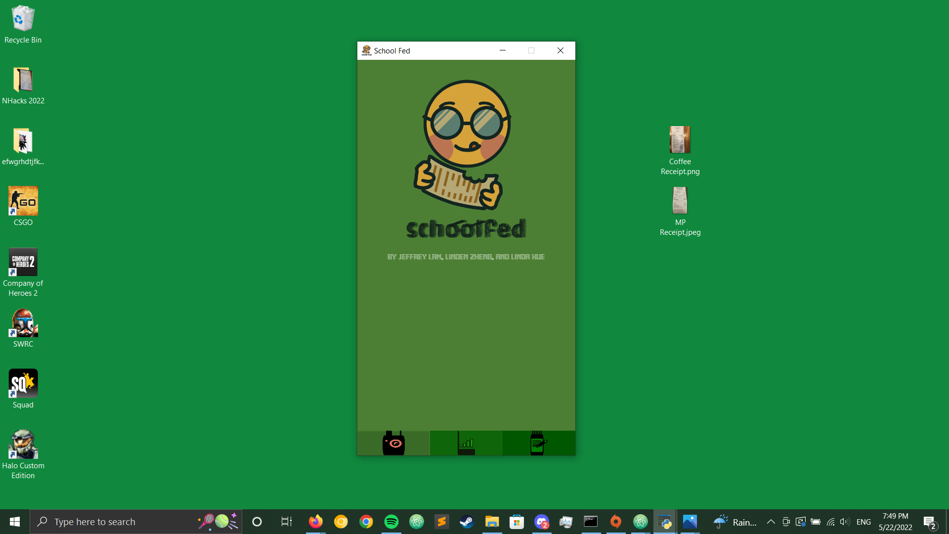This screenshot has width=949, height=534.
Task: Select Company of Heroes 2 shortcut
Action: tap(23, 263)
